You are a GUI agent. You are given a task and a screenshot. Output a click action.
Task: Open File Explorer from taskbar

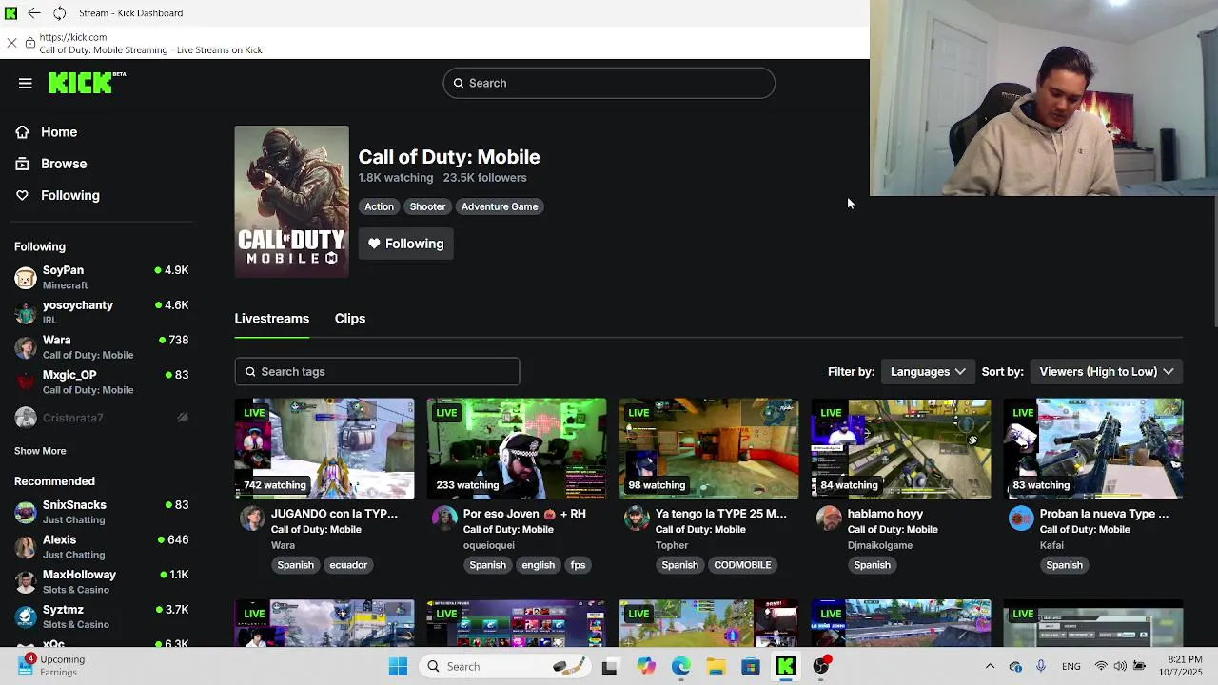coord(716,667)
